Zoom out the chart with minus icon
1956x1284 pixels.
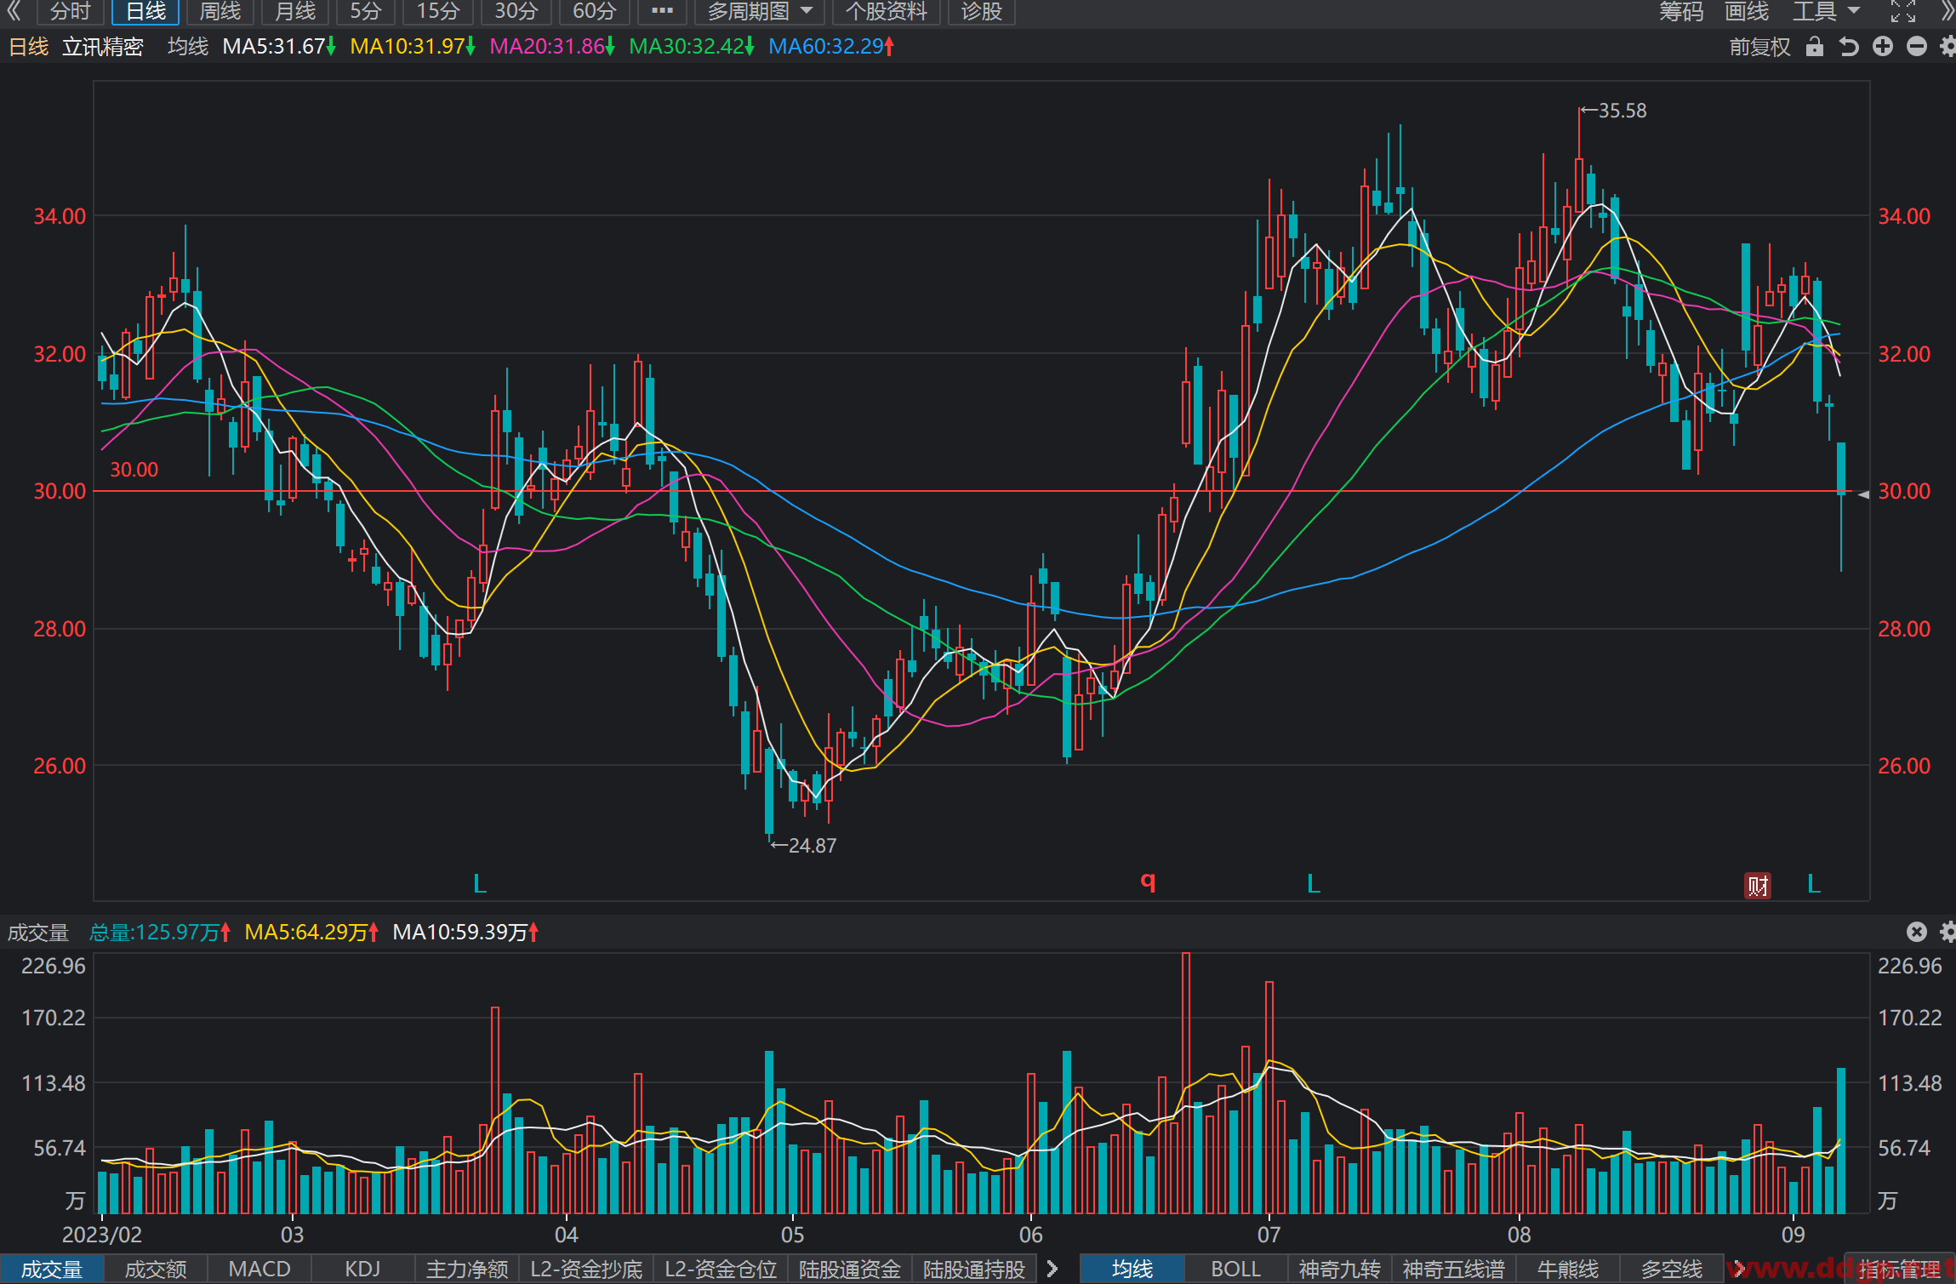[1916, 47]
